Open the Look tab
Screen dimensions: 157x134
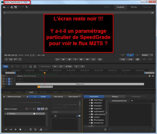[x=31, y=92]
